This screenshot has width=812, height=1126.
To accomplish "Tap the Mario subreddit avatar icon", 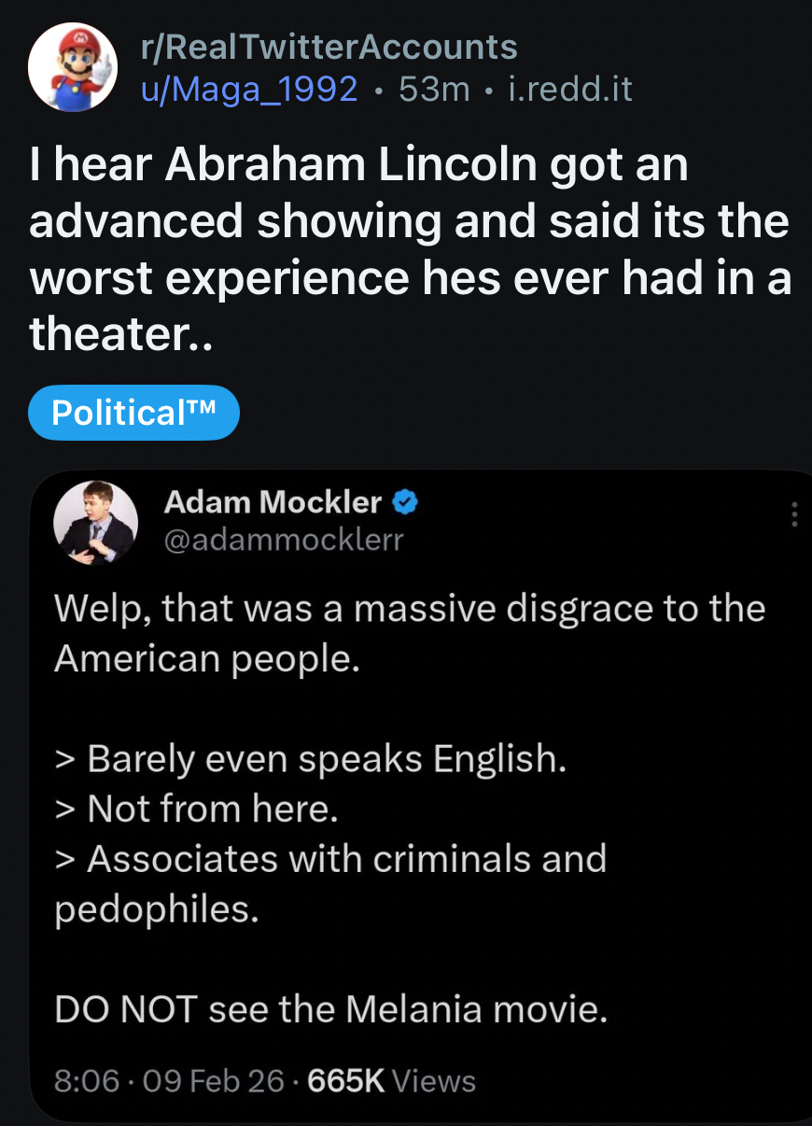I will tap(73, 67).
